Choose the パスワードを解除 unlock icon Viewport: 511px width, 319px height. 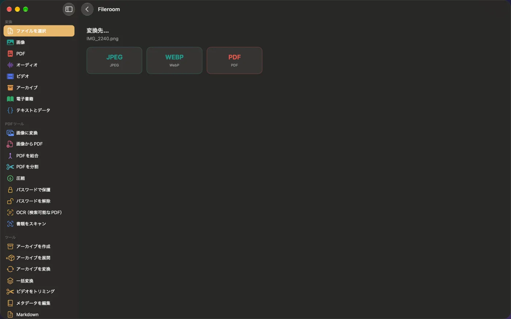pyautogui.click(x=10, y=201)
